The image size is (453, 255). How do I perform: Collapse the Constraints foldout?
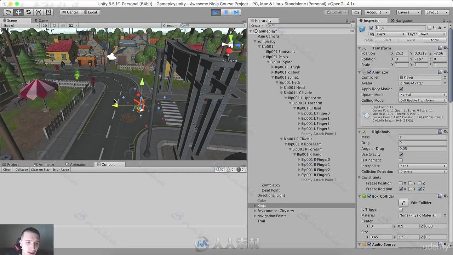tap(359, 177)
